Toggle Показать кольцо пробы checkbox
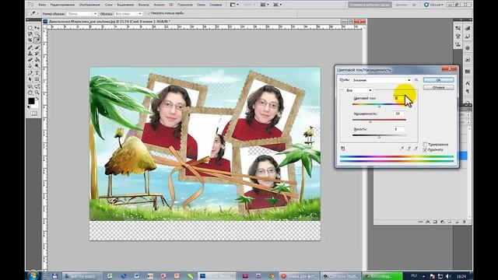Viewport: 498px width, 280px height. click(x=149, y=13)
